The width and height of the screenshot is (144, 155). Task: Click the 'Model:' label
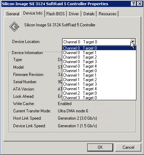(19, 67)
